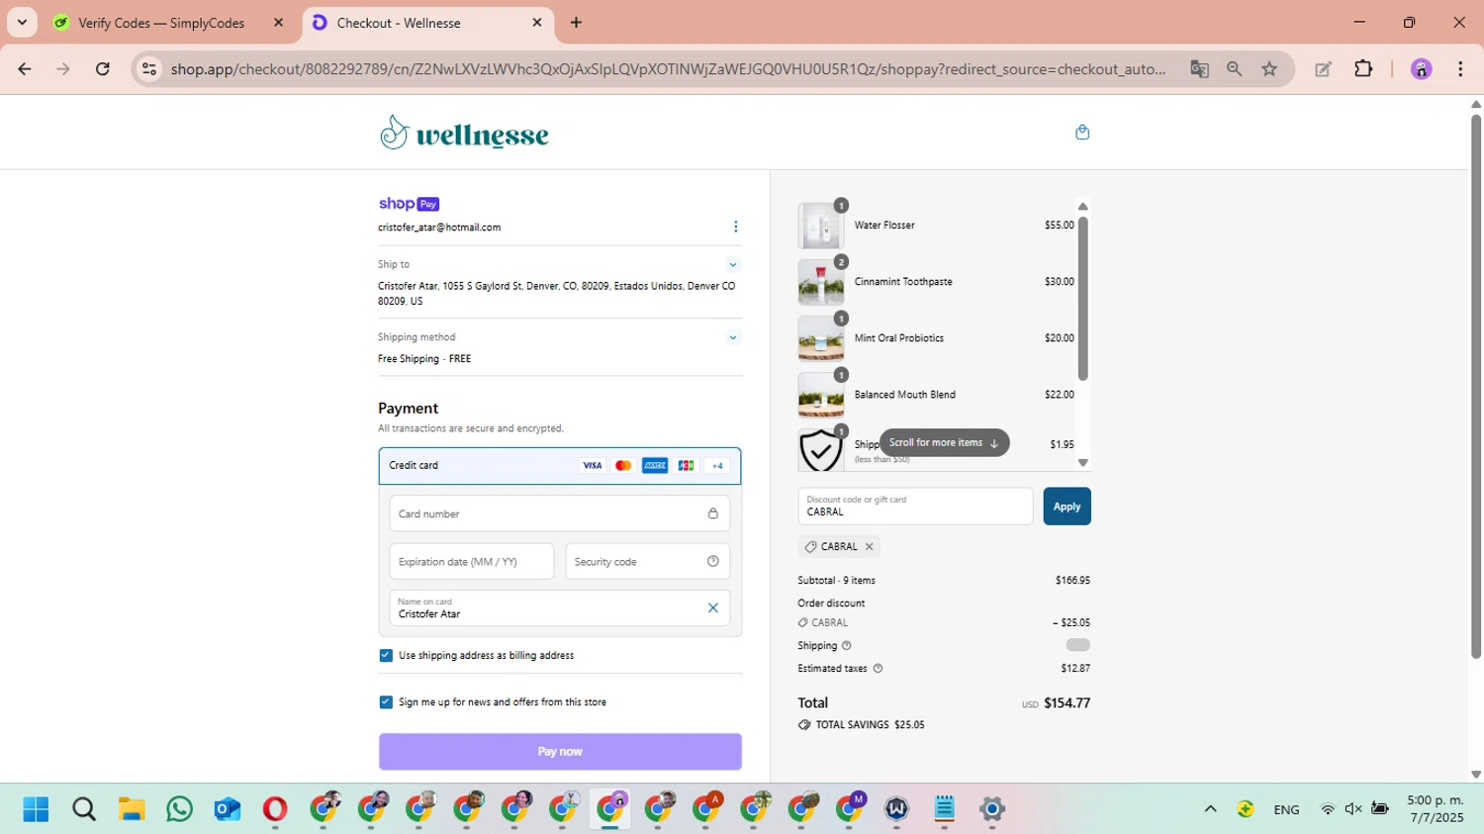The width and height of the screenshot is (1484, 834).
Task: Click the American Express icon
Action: tap(655, 466)
